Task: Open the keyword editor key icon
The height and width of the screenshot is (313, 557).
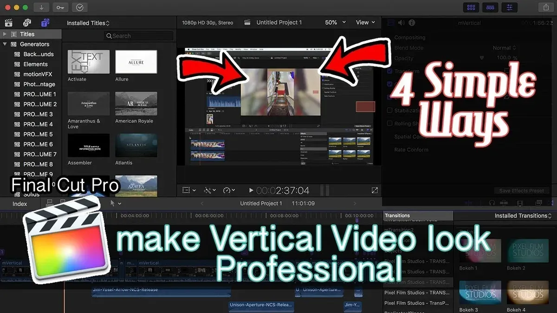Action: 60,7
